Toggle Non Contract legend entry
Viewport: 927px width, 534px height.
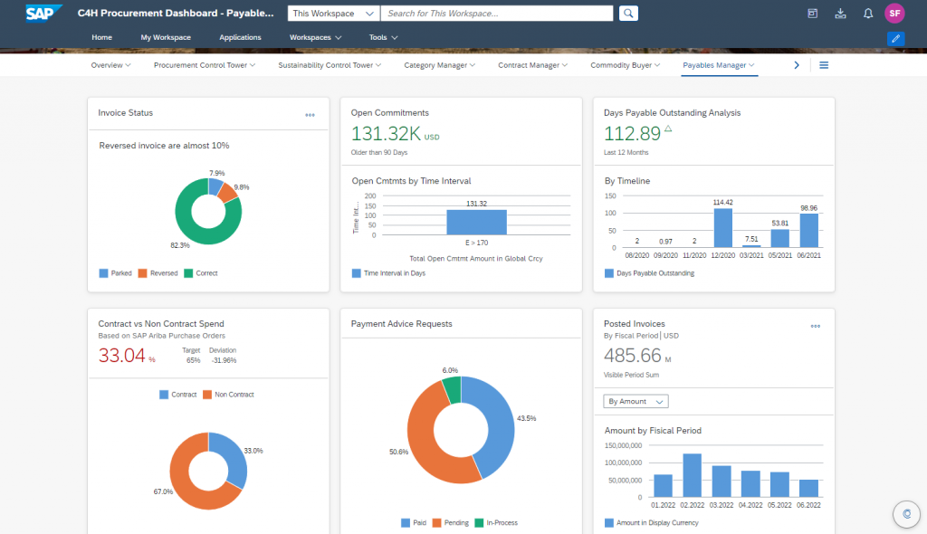(x=227, y=395)
